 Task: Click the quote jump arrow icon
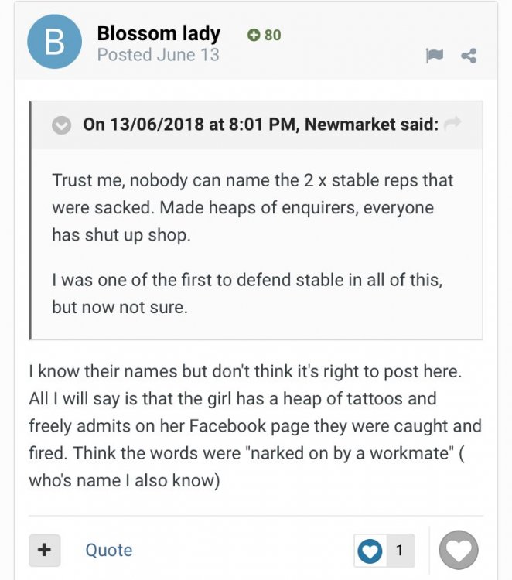453,125
